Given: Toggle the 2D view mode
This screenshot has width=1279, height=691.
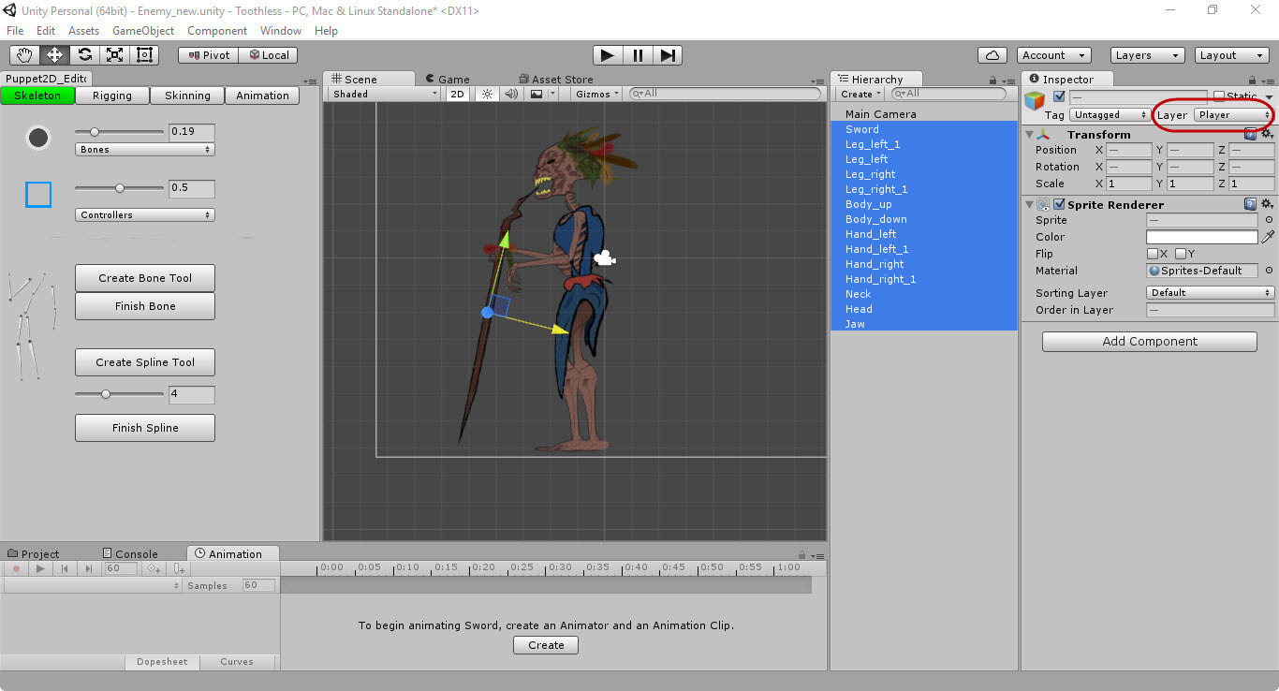Looking at the screenshot, I should pos(457,94).
